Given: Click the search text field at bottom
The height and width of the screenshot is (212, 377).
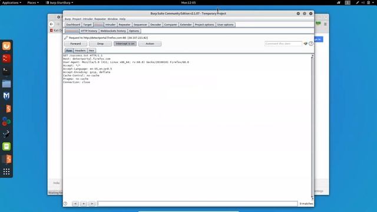Looking at the screenshot, I should click(x=197, y=204).
